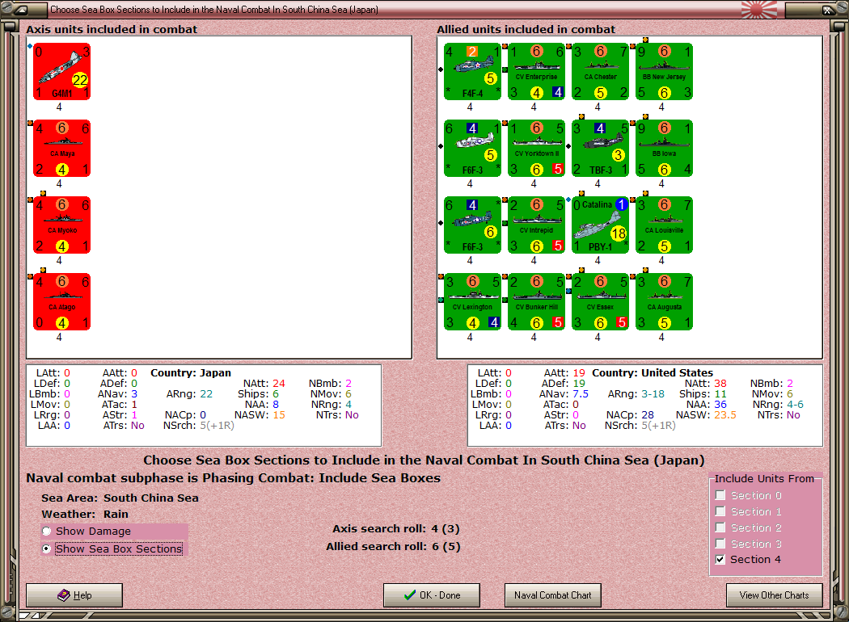Select the CA Atago cruiser unit
Viewport: 849px width, 622px height.
[x=61, y=302]
